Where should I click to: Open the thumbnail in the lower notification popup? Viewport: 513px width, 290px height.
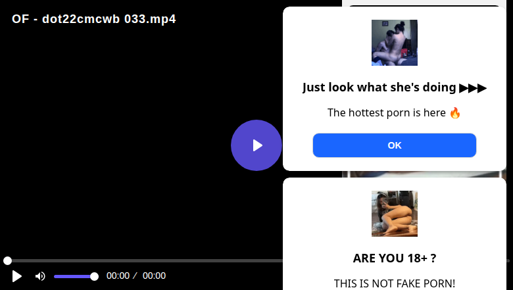(x=394, y=214)
